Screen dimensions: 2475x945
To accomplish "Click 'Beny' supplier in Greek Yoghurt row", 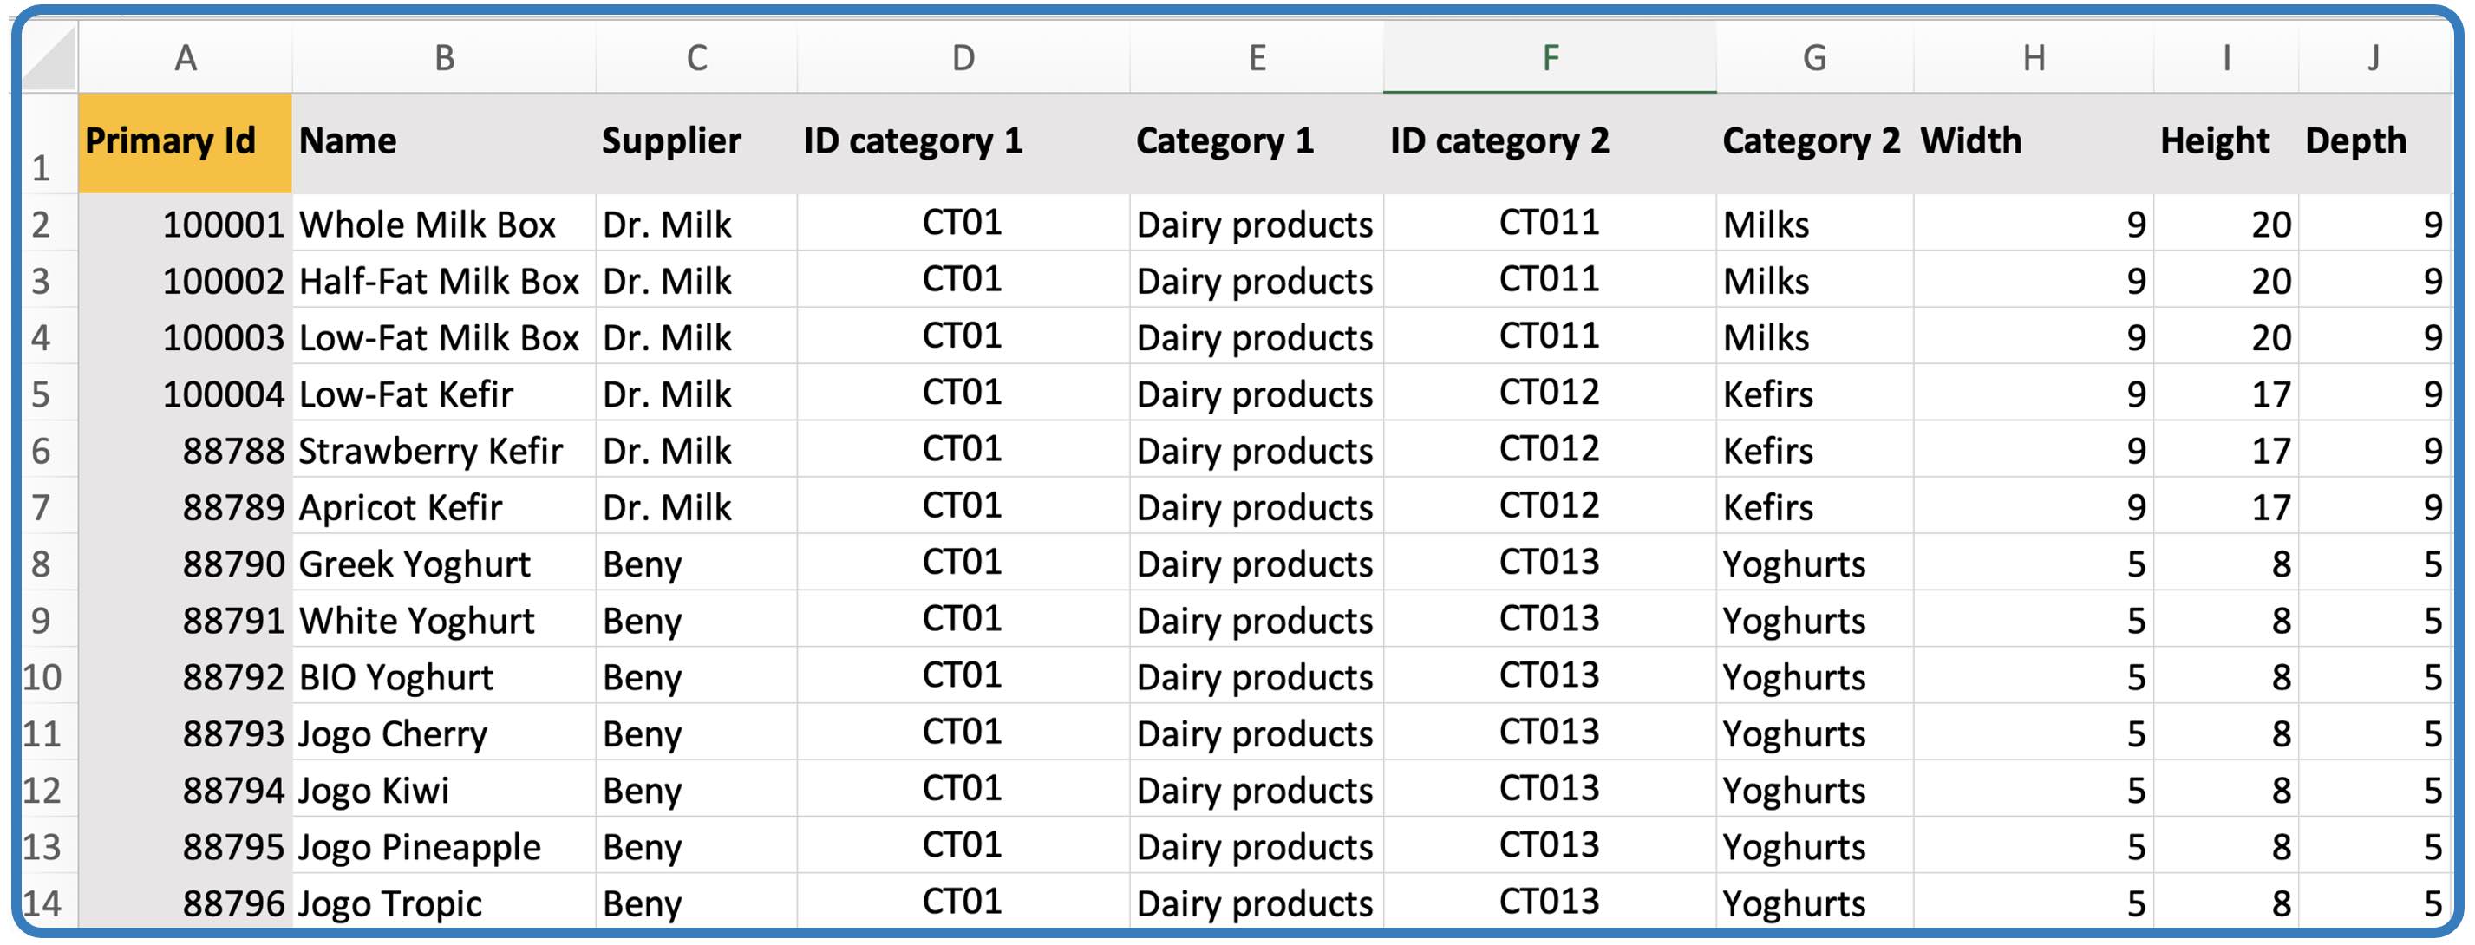I will (696, 563).
